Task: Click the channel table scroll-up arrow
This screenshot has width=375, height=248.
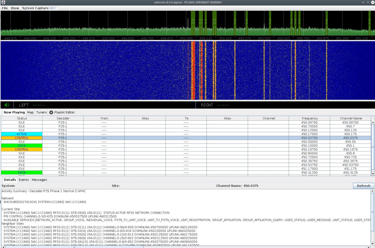Action: [x=373, y=122]
